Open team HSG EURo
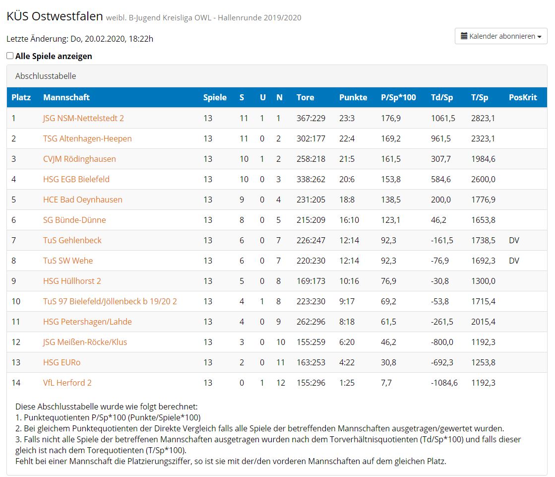Screen dimensions: 555x477 [62, 363]
